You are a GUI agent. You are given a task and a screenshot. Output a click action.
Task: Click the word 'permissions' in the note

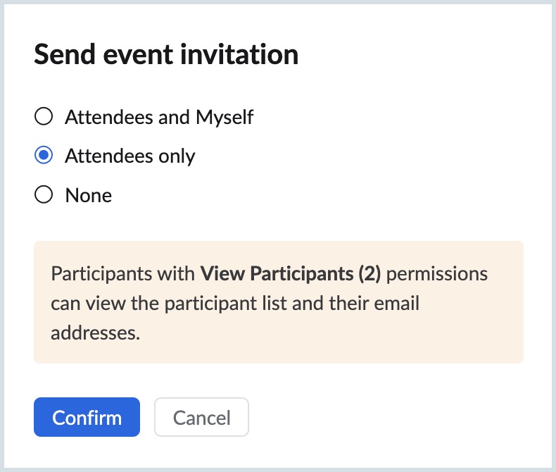tap(438, 273)
